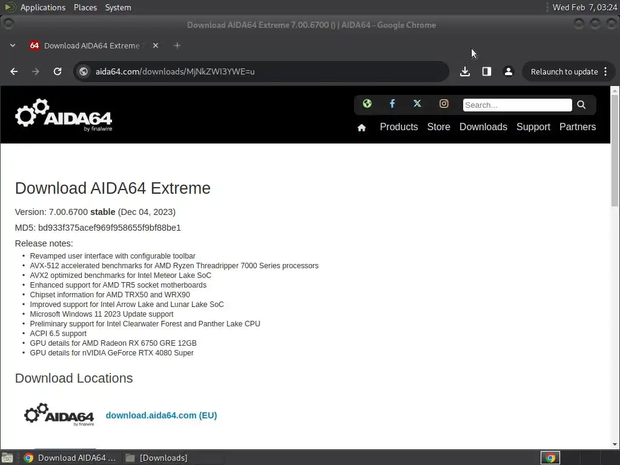Open the AIDA64 X (Twitter) icon
Screen dimensions: 620x465
click(417, 104)
